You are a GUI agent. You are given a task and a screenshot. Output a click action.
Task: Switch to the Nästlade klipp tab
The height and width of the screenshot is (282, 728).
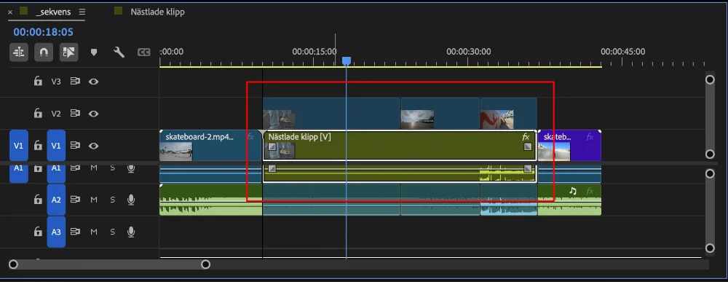point(157,12)
